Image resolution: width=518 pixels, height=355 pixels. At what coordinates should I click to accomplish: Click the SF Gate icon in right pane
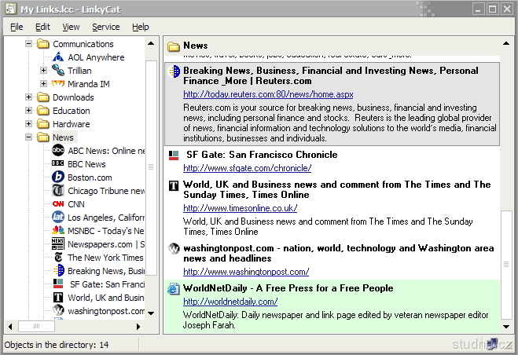174,155
